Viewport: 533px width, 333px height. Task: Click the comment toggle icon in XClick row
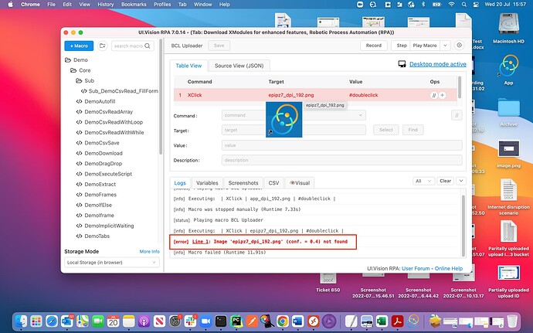(x=434, y=95)
